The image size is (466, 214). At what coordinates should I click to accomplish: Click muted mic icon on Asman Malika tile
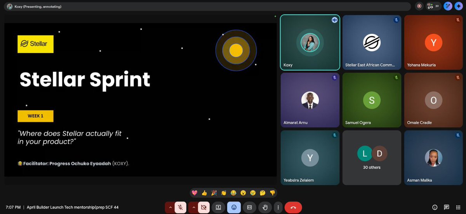pos(458,135)
